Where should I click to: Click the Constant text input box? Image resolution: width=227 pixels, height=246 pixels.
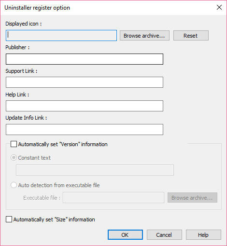tap(95, 170)
